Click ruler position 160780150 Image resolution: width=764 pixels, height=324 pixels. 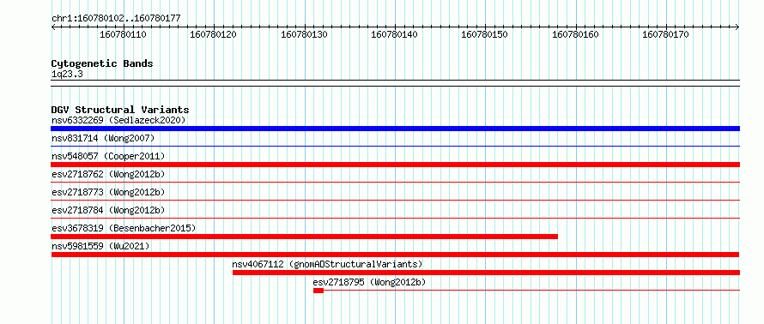coord(484,34)
